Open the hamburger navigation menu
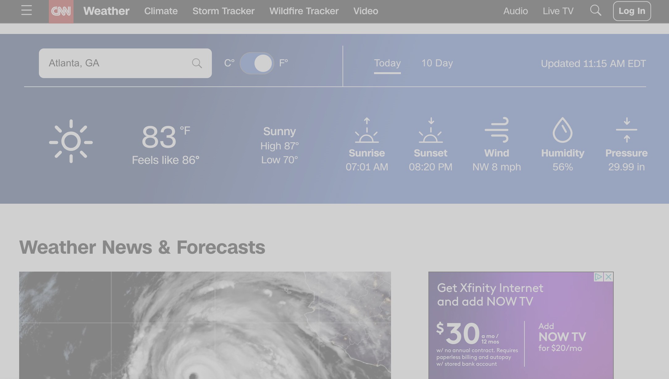 [x=27, y=10]
